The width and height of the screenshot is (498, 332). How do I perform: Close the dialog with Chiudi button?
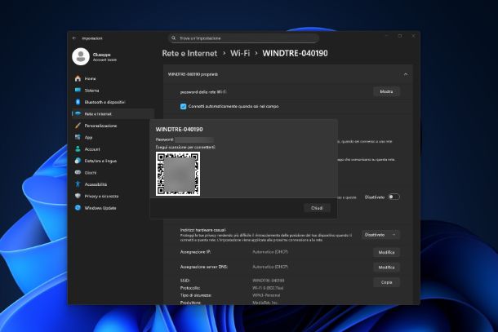[x=317, y=208]
